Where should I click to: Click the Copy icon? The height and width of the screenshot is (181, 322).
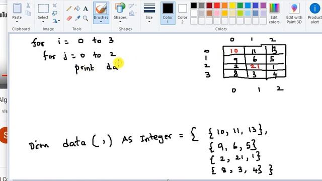tap(28, 14)
